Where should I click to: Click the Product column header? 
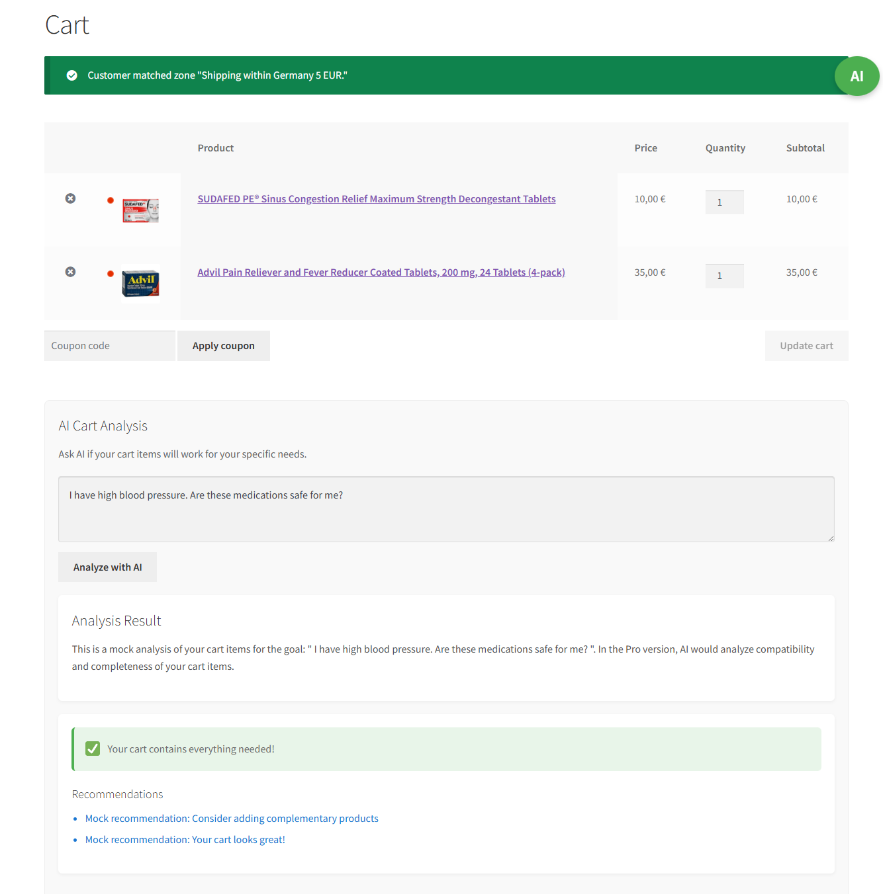pyautogui.click(x=216, y=148)
